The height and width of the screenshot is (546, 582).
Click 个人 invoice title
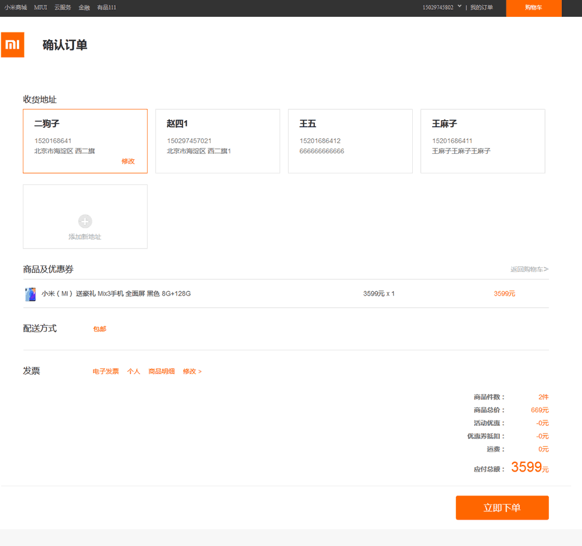[x=134, y=371]
